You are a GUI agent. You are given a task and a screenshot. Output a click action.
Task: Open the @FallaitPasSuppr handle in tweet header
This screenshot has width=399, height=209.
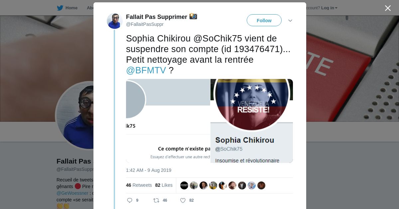145,24
